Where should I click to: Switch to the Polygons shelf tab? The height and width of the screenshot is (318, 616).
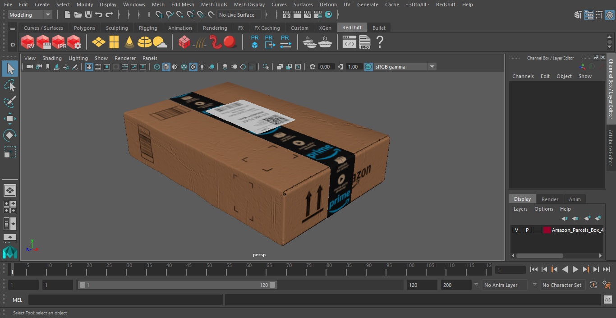pos(84,28)
